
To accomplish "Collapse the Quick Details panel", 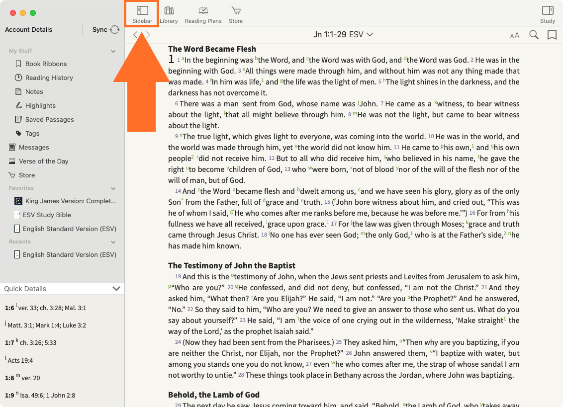I will 116,289.
